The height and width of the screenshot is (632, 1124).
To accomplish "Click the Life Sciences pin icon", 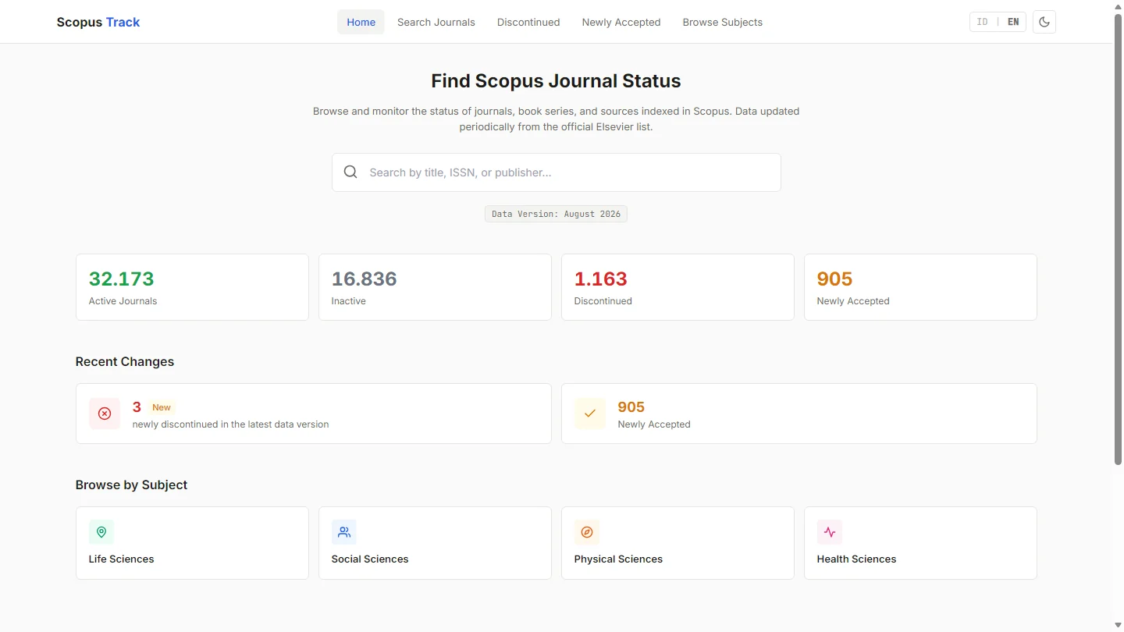I will [x=101, y=532].
